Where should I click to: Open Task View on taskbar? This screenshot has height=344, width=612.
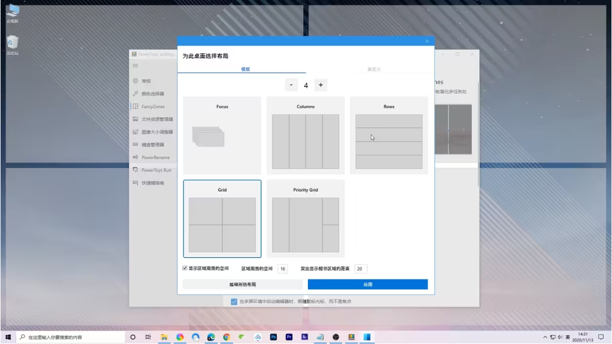[148, 337]
